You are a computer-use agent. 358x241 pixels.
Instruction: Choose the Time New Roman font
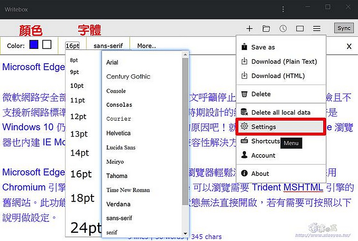[x=128, y=190]
